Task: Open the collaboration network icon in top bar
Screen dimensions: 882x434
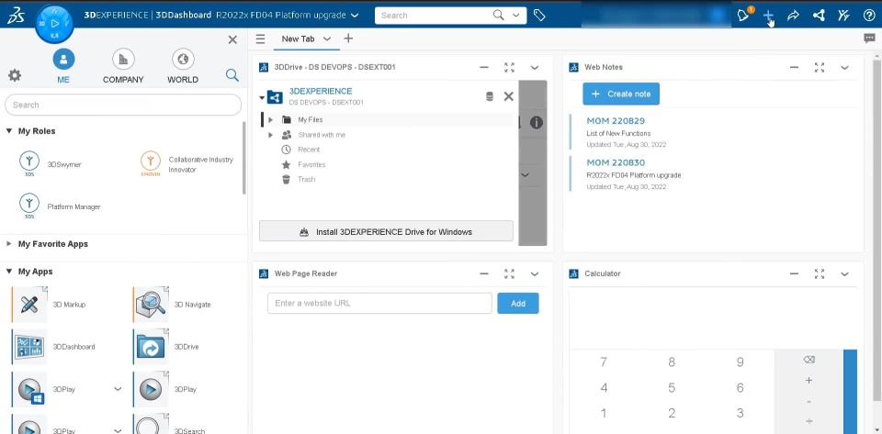Action: pyautogui.click(x=819, y=16)
